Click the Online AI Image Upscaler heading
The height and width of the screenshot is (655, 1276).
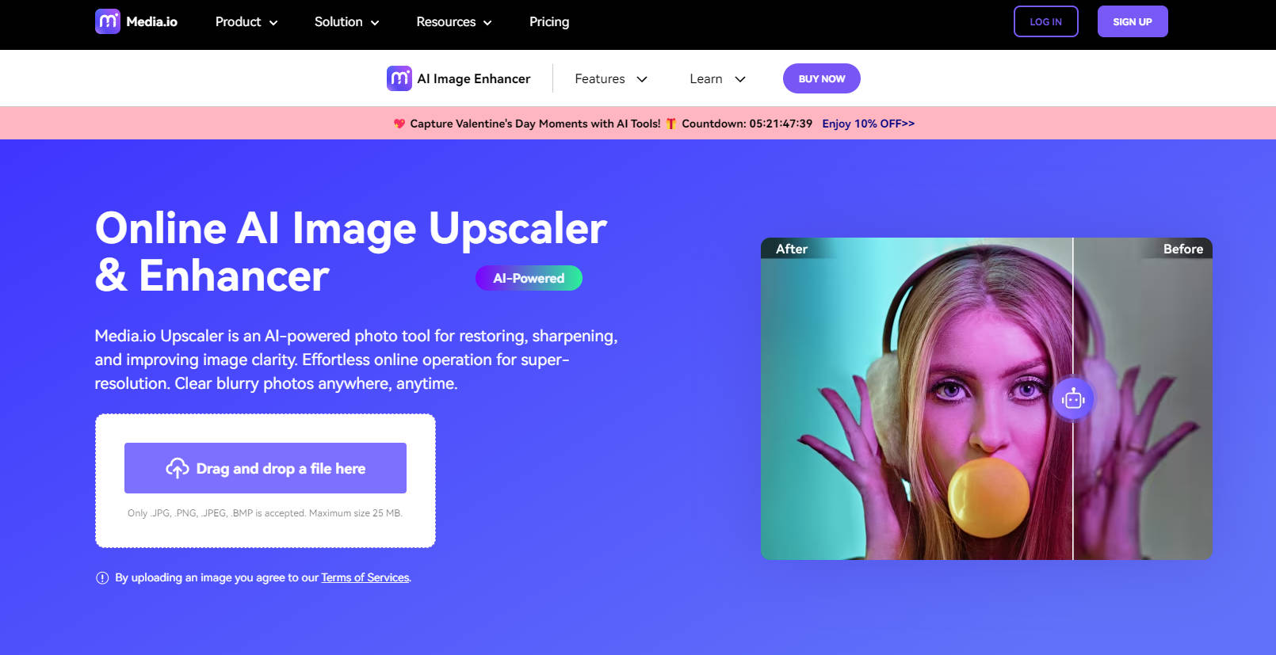tap(351, 252)
